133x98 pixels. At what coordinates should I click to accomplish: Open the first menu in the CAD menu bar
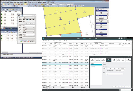click(x=3, y=2)
